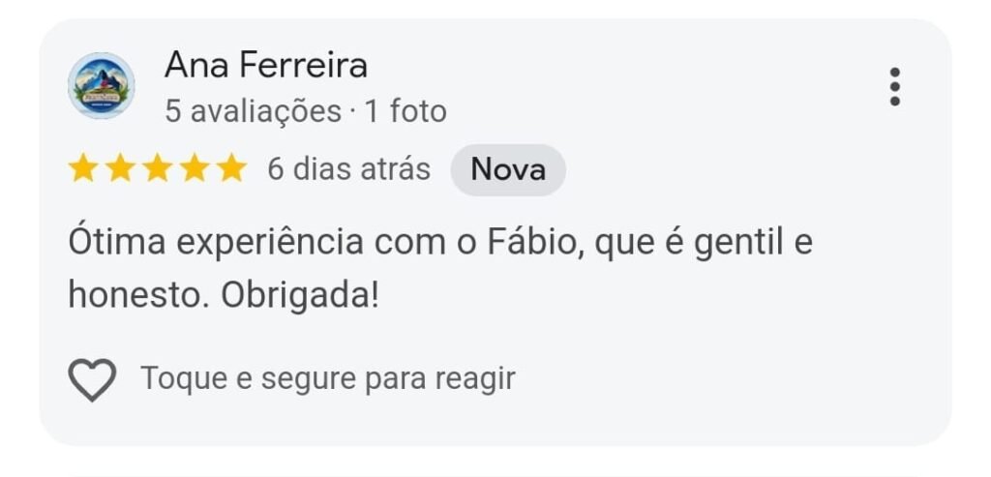991x477 pixels.
Task: Open the three-dot options menu
Action: 894,86
